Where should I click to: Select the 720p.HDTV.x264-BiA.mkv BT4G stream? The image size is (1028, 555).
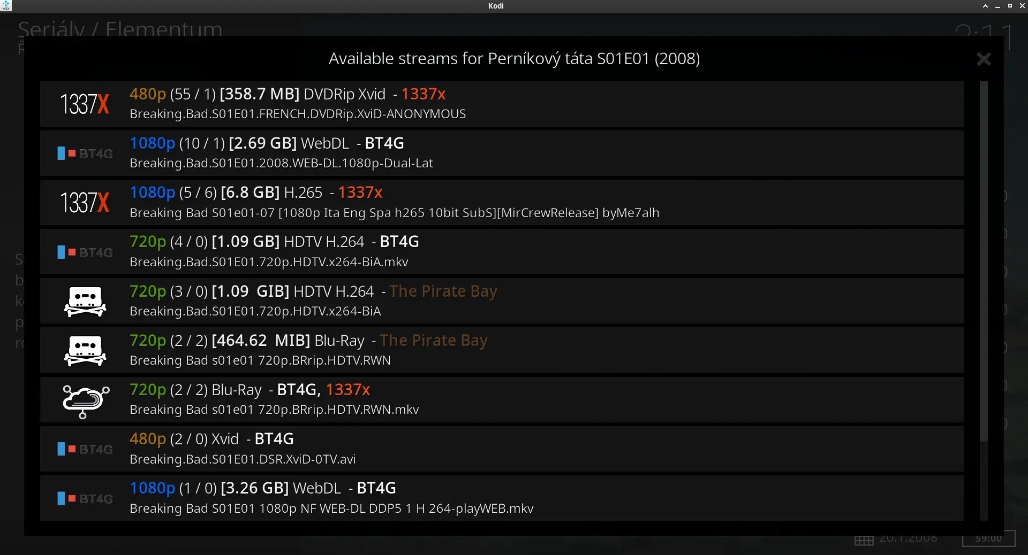coord(502,252)
